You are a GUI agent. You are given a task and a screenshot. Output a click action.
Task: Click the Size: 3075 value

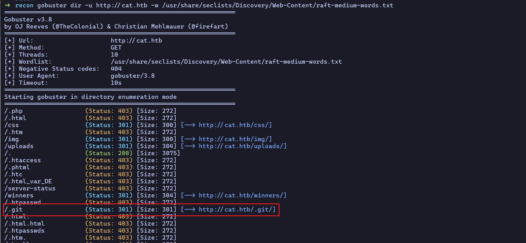click(x=158, y=153)
